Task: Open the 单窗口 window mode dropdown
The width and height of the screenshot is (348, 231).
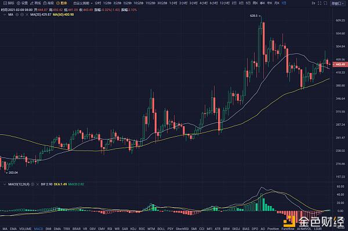Action: [x=337, y=3]
